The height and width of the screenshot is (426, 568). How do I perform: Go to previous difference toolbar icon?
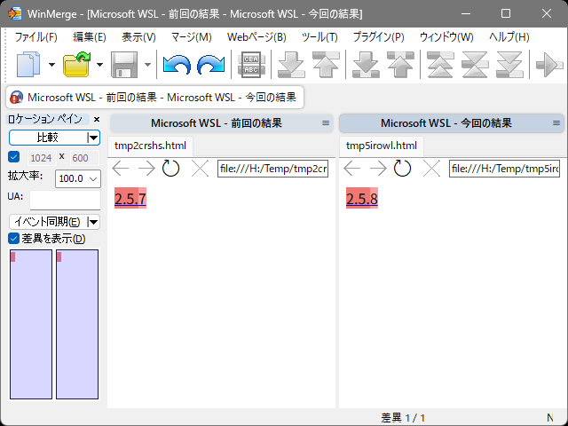pos(326,65)
